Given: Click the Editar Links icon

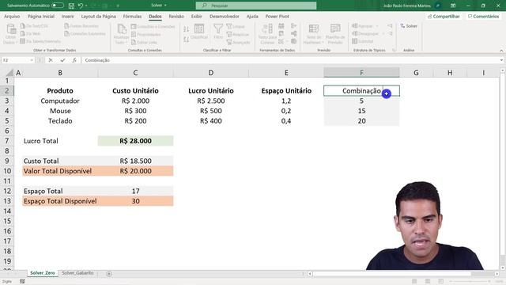Looking at the screenshot, I should (134, 42).
